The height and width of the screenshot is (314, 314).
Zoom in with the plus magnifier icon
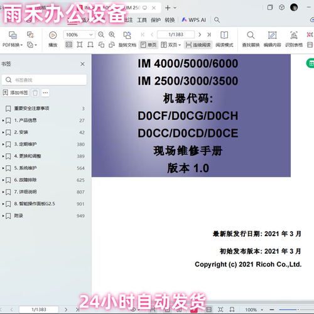tap(112, 35)
